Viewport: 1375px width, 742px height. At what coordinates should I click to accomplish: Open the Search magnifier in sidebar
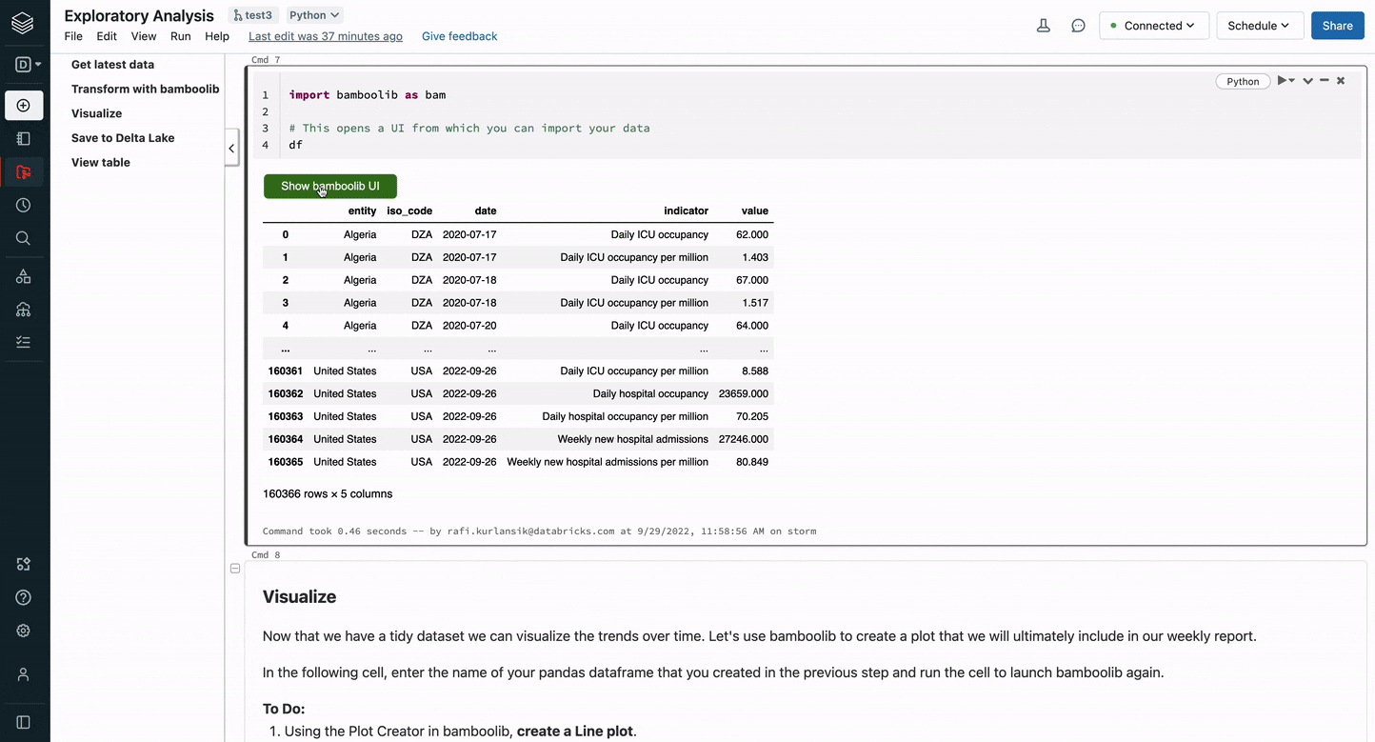[x=24, y=238]
